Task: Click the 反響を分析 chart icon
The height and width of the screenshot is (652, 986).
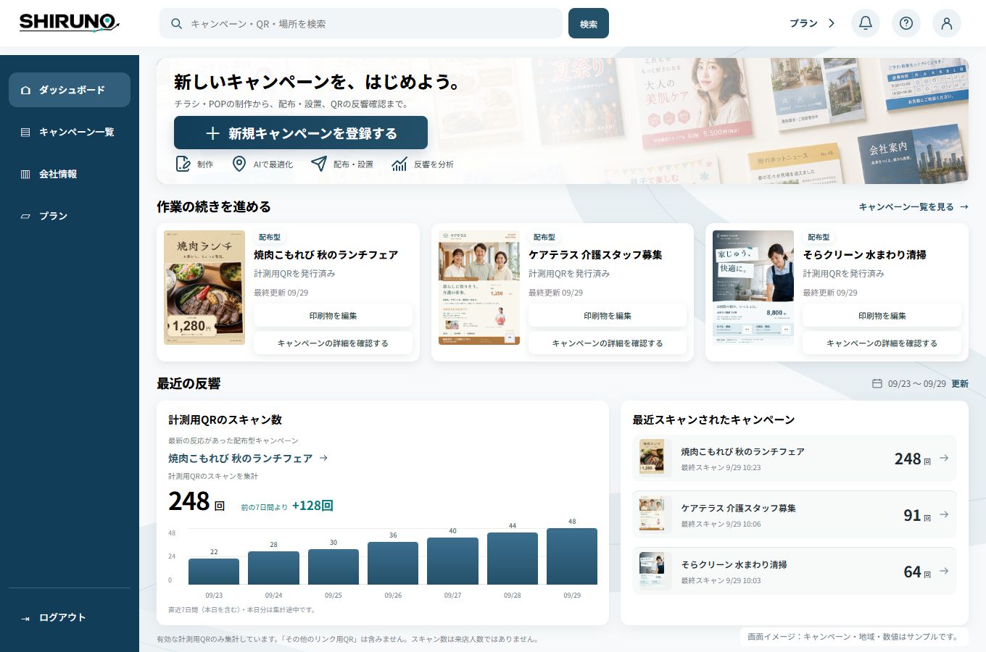Action: click(399, 164)
